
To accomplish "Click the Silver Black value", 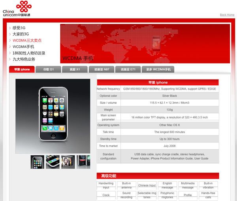I will 169,96.
